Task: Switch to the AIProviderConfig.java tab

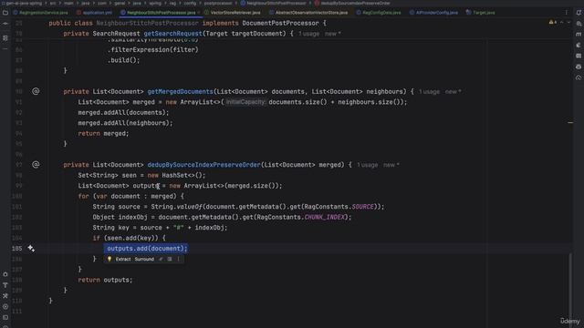Action: click(x=434, y=13)
